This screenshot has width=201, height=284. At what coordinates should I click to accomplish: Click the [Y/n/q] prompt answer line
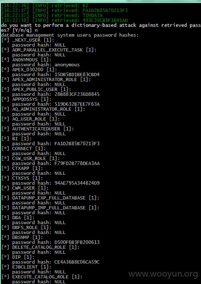point(19,30)
